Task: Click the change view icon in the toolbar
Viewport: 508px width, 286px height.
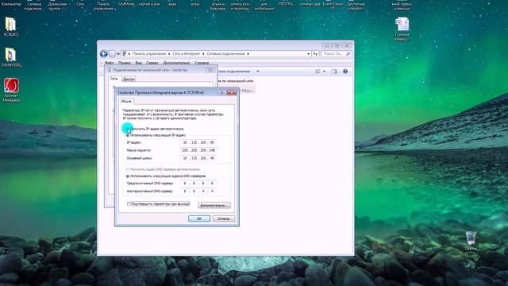Action: [x=317, y=71]
